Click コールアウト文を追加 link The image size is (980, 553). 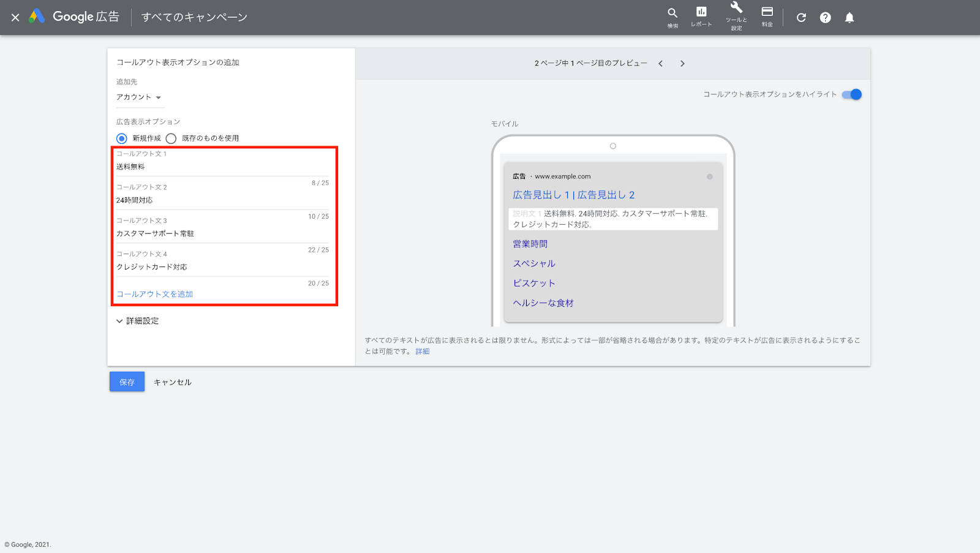pyautogui.click(x=155, y=295)
